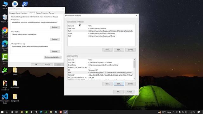Open the ICQ desktop shortcut
This screenshot has height=114, width=203.
click(5, 71)
